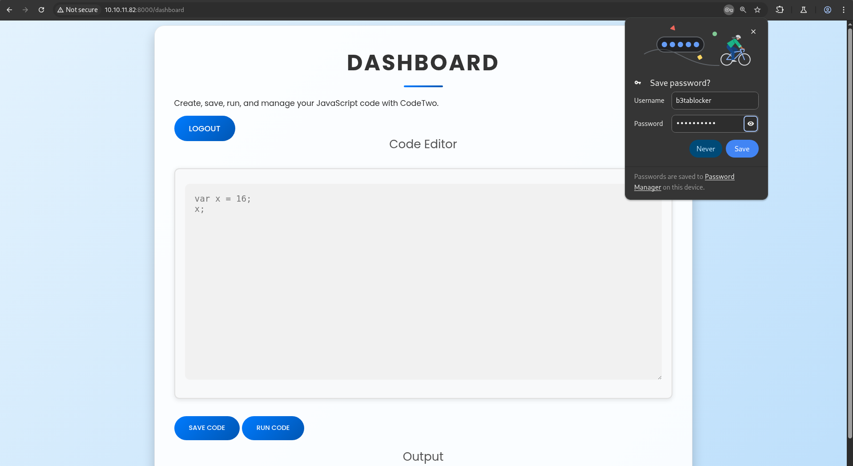Click the 'Save password?' title text
Viewport: 853px width, 466px height.
pyautogui.click(x=680, y=83)
